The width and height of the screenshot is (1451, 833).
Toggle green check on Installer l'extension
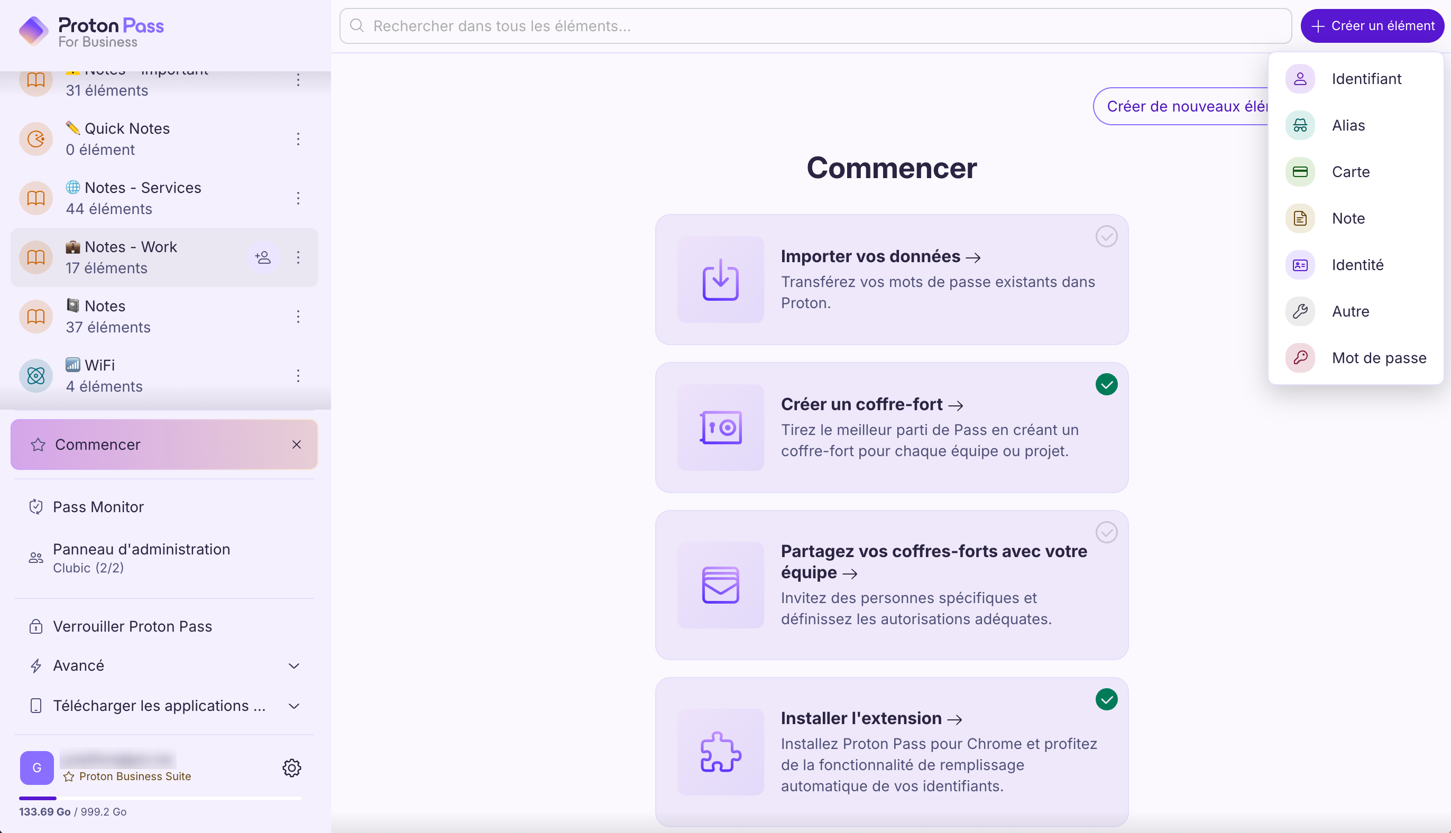pos(1106,700)
